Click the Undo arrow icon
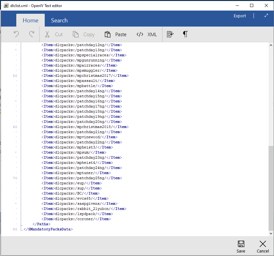The width and height of the screenshot is (274, 256). coord(16,34)
